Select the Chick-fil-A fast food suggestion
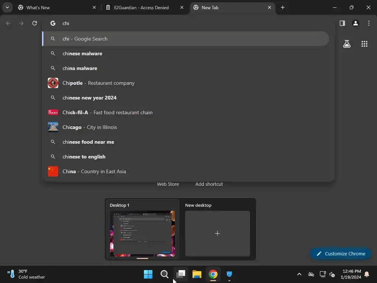This screenshot has height=283, width=377. coord(186,112)
